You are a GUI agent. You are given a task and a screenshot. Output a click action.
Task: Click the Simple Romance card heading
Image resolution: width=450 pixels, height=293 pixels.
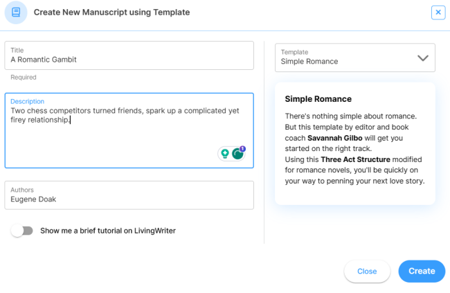pyautogui.click(x=318, y=99)
